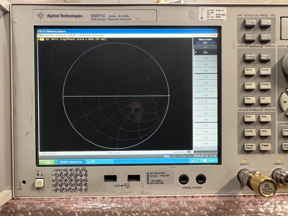
Task: Click the ExtRef status indicator
Action: pyautogui.click(x=182, y=156)
